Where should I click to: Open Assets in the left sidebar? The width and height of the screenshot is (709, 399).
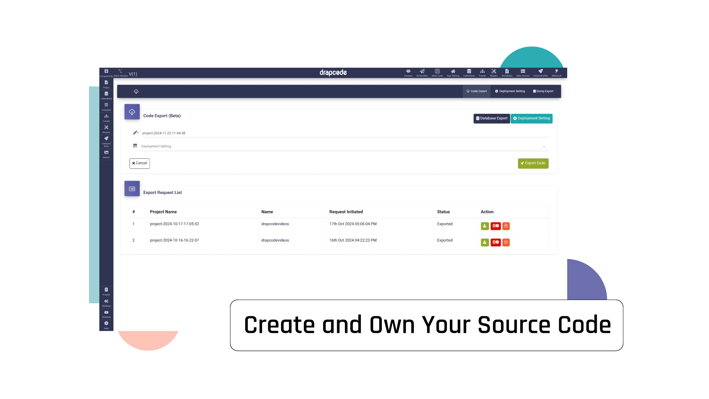tap(106, 154)
